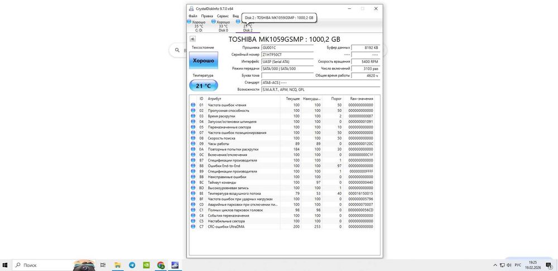Click the Текущее column header
This screenshot has height=271, width=558.
291,98
